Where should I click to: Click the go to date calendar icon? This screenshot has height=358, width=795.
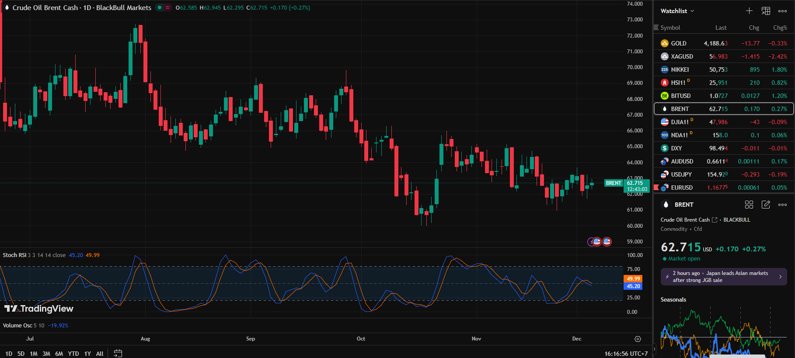118,353
